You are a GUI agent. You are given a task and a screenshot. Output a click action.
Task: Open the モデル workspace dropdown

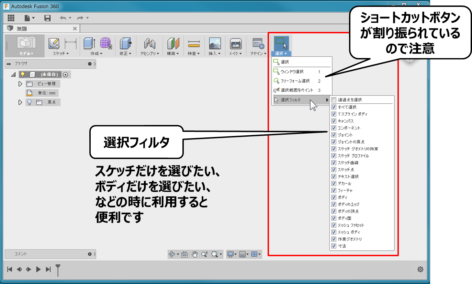[x=26, y=54]
